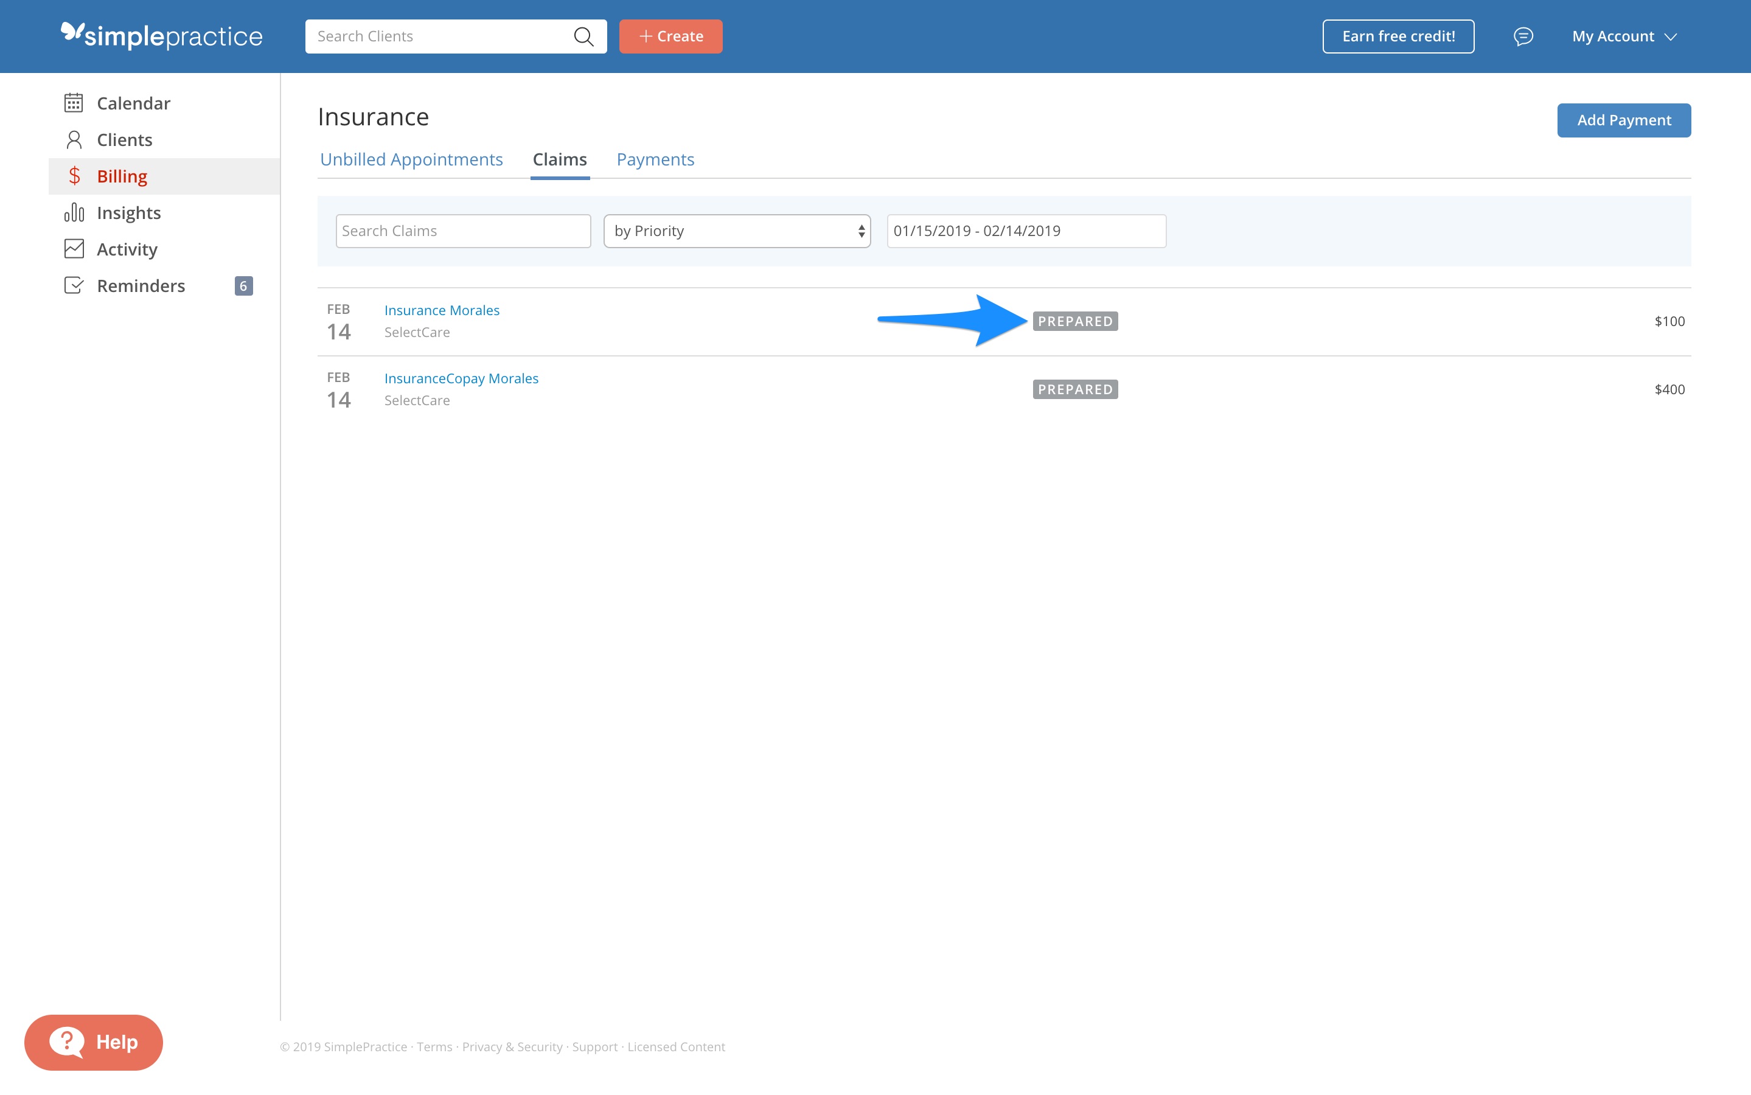The width and height of the screenshot is (1751, 1095).
Task: Switch to the Payments tab
Action: tap(655, 159)
